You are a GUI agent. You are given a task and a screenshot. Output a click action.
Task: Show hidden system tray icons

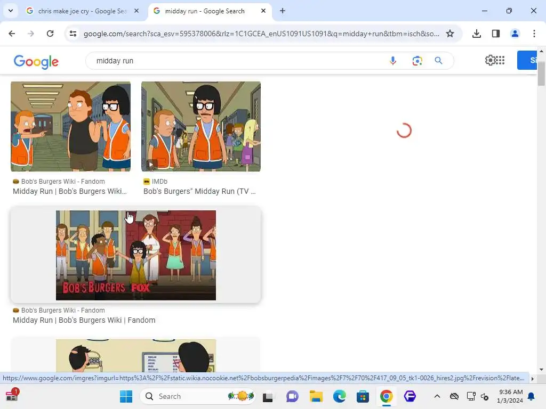click(x=437, y=396)
